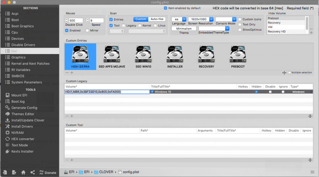The width and height of the screenshot is (319, 177).
Task: Click path bar list icon bottom right
Action: tap(313, 172)
